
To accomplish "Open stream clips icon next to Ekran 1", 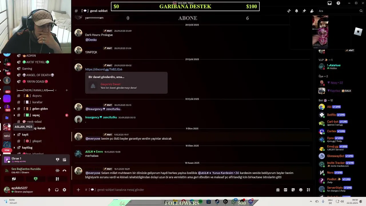I will click(64, 160).
